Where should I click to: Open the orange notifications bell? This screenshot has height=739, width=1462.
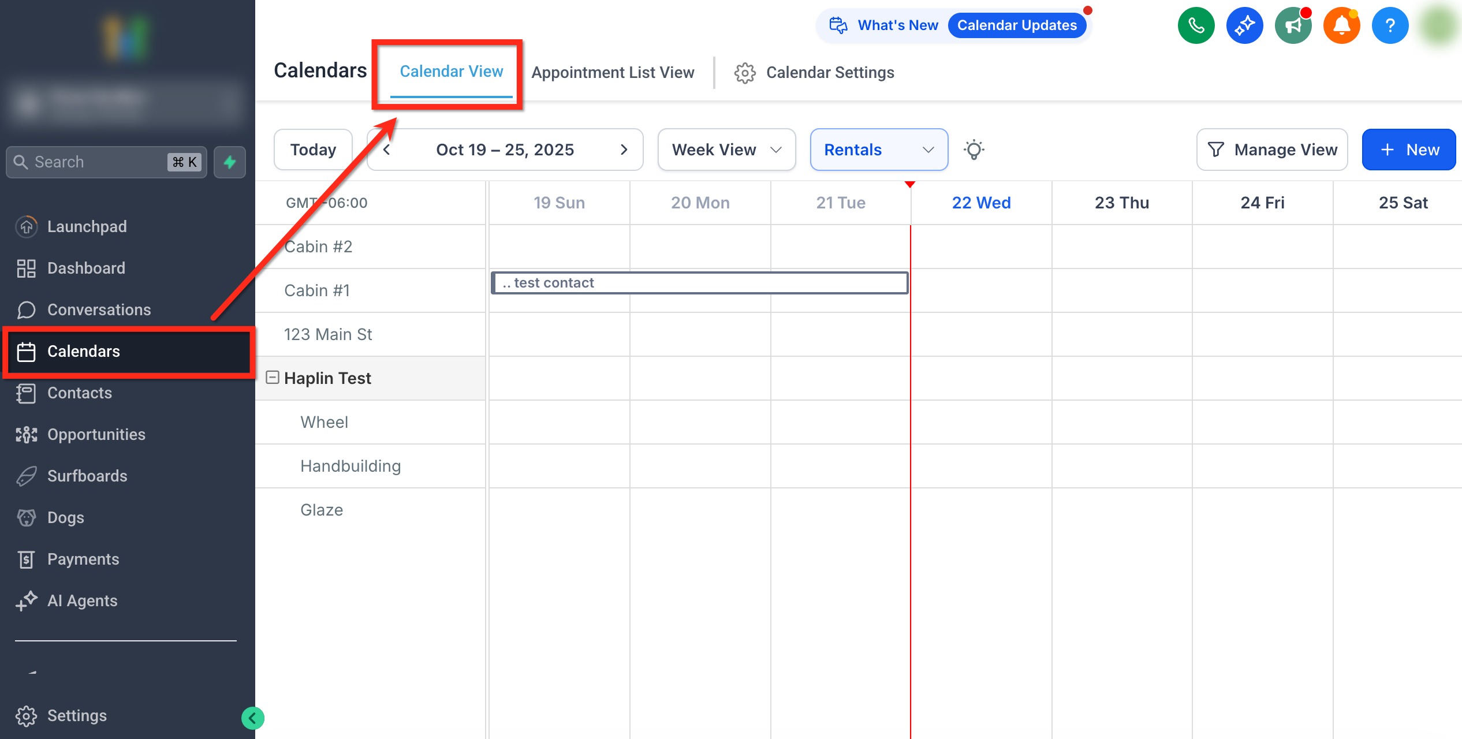pos(1341,25)
